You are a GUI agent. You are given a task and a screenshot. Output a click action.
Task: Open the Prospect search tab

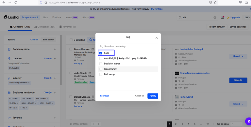[x=30, y=17]
